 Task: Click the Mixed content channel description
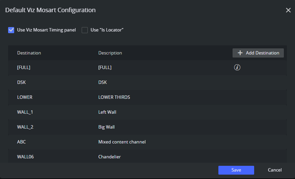click(122, 142)
